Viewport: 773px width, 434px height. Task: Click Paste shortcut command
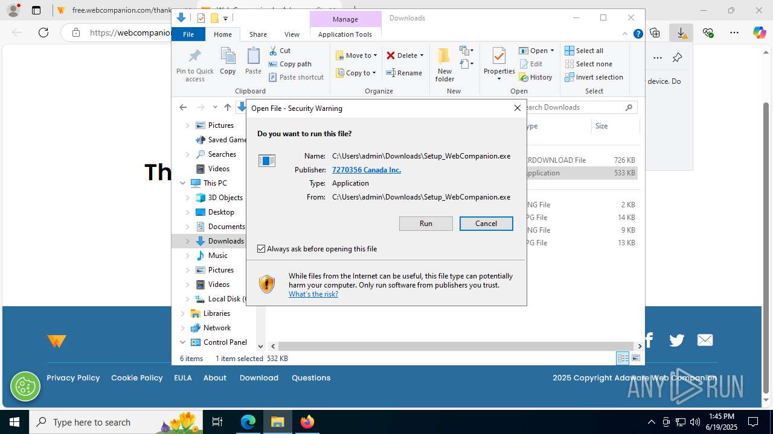pyautogui.click(x=296, y=77)
